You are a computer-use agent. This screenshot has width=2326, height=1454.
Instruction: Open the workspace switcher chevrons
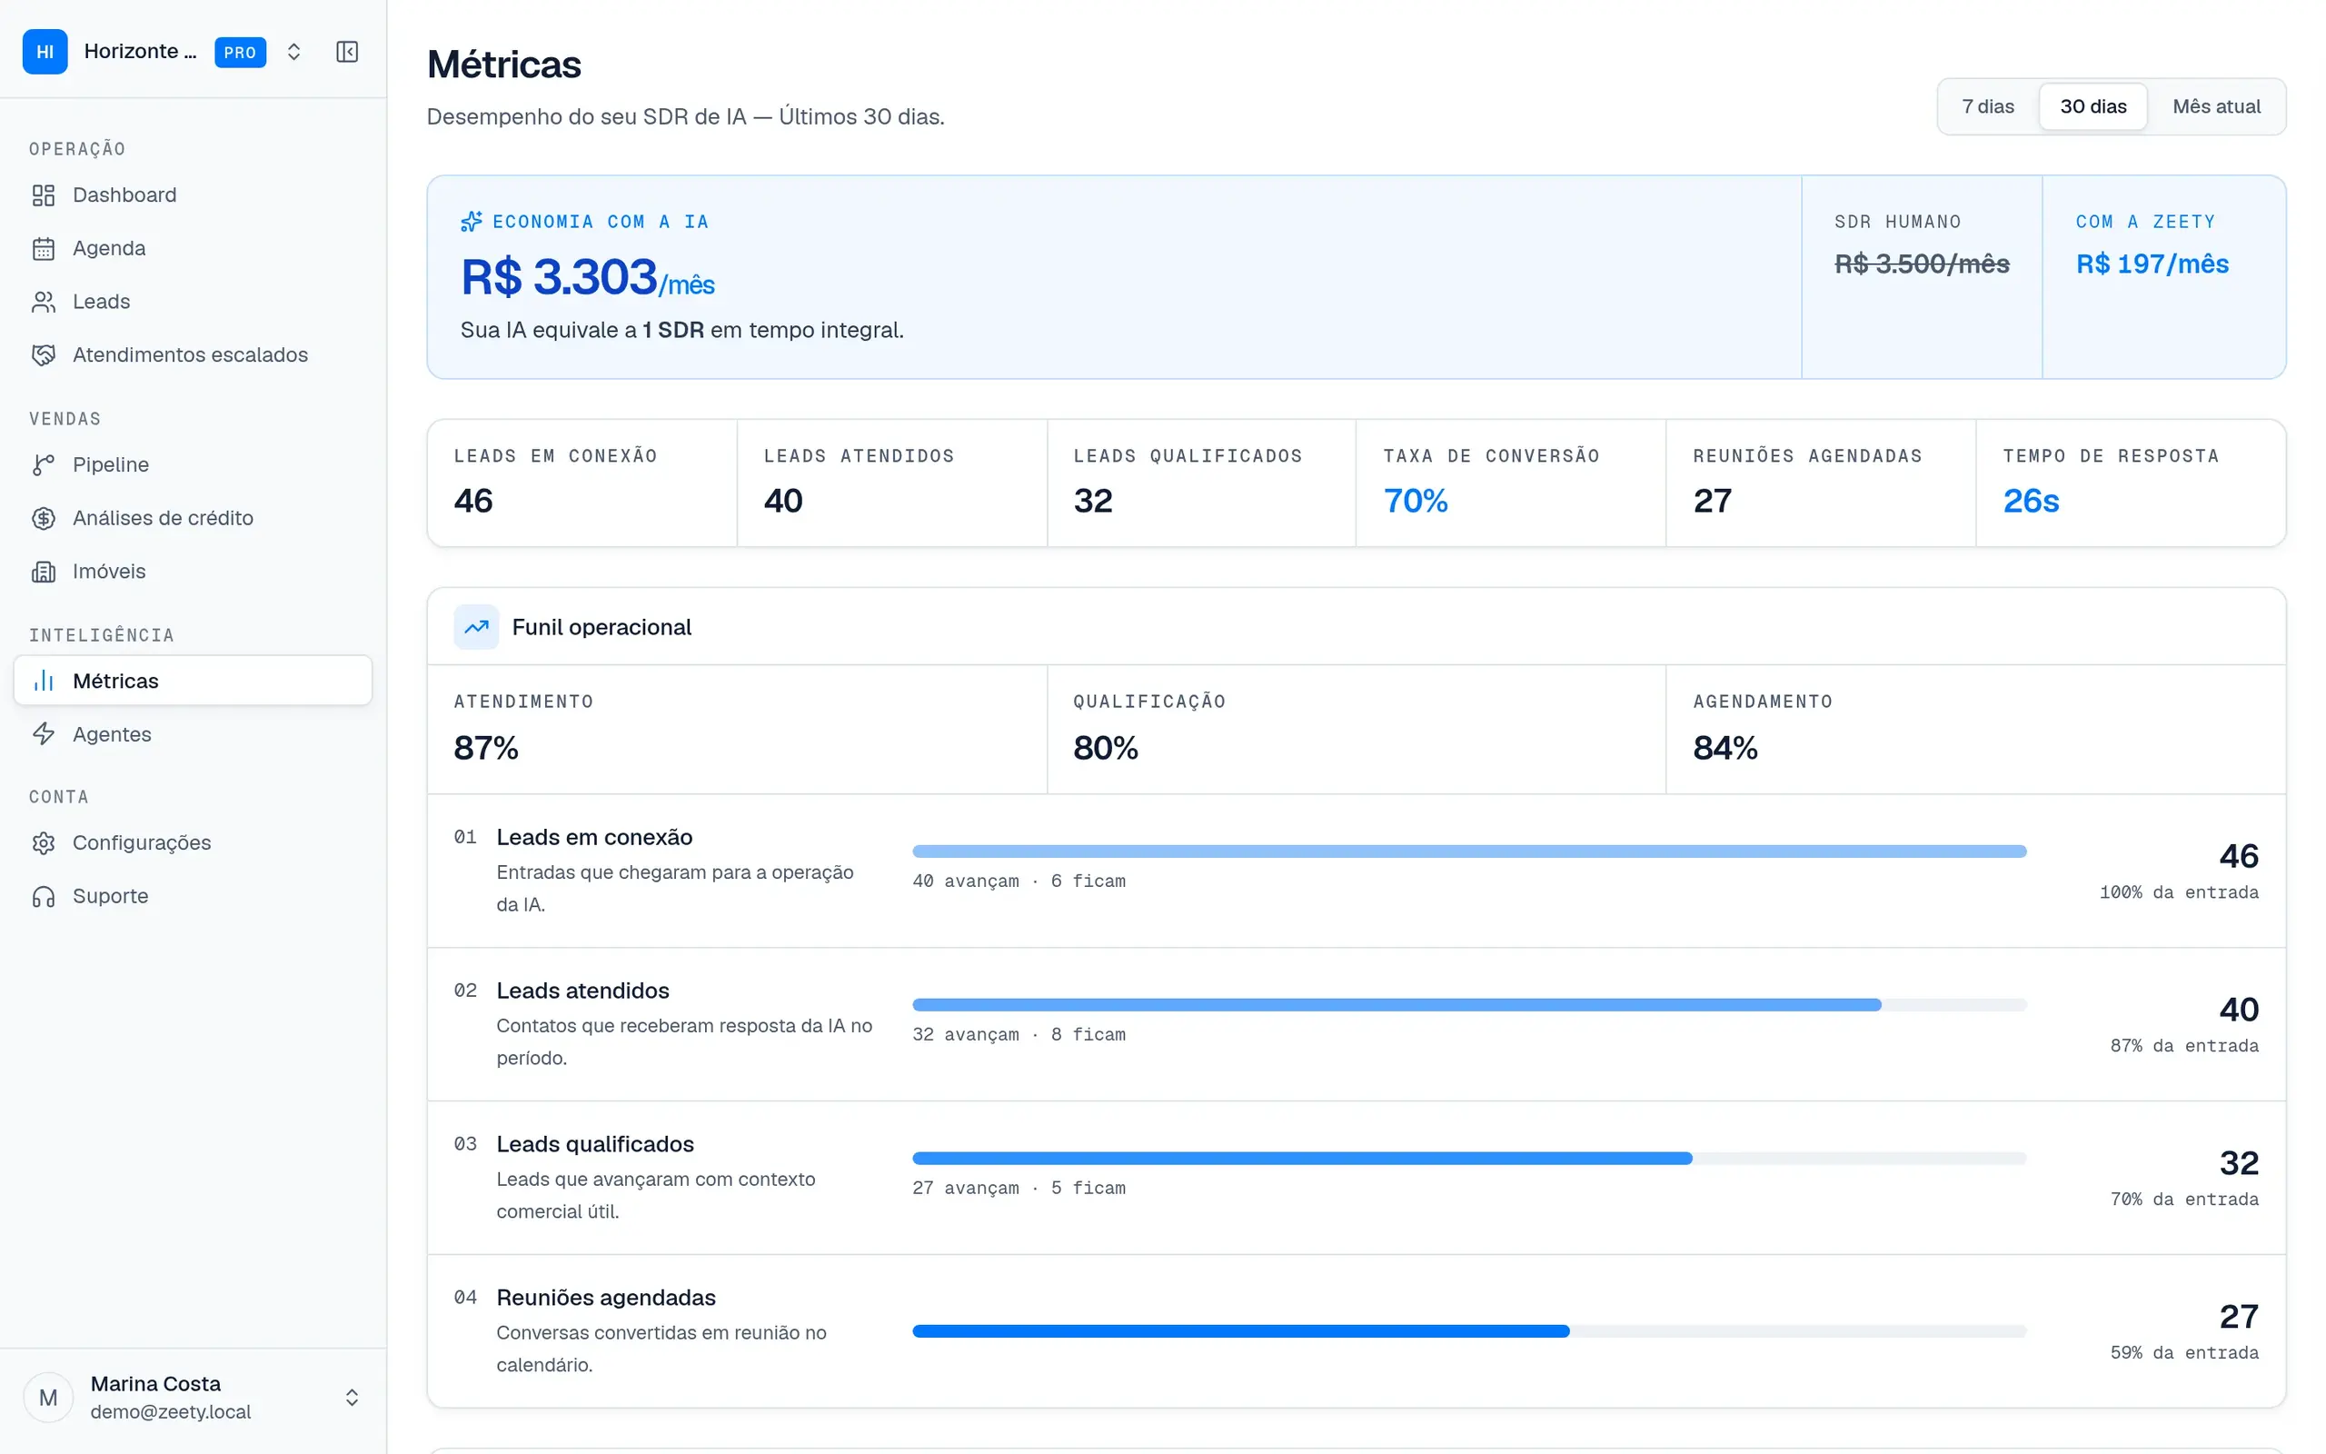tap(294, 52)
